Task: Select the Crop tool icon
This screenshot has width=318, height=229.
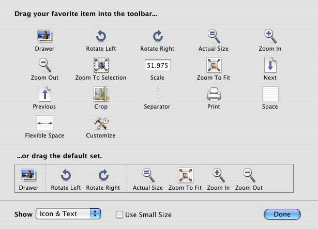Action: point(101,94)
